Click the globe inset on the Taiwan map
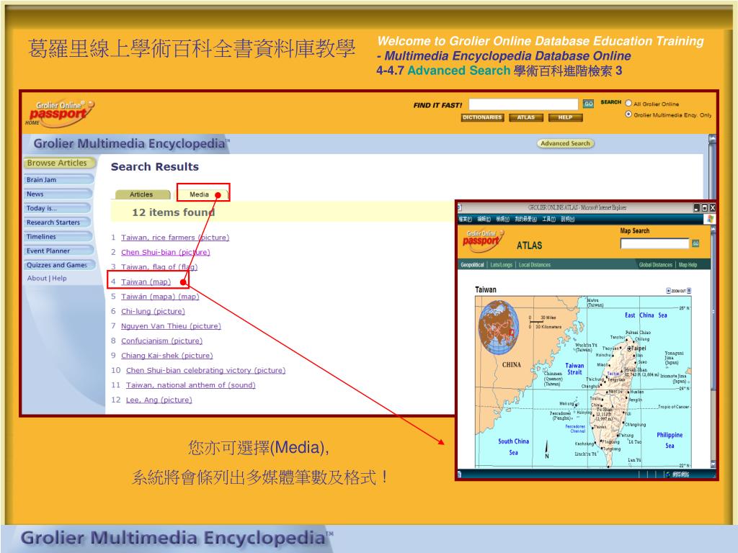The width and height of the screenshot is (738, 553). click(x=499, y=328)
